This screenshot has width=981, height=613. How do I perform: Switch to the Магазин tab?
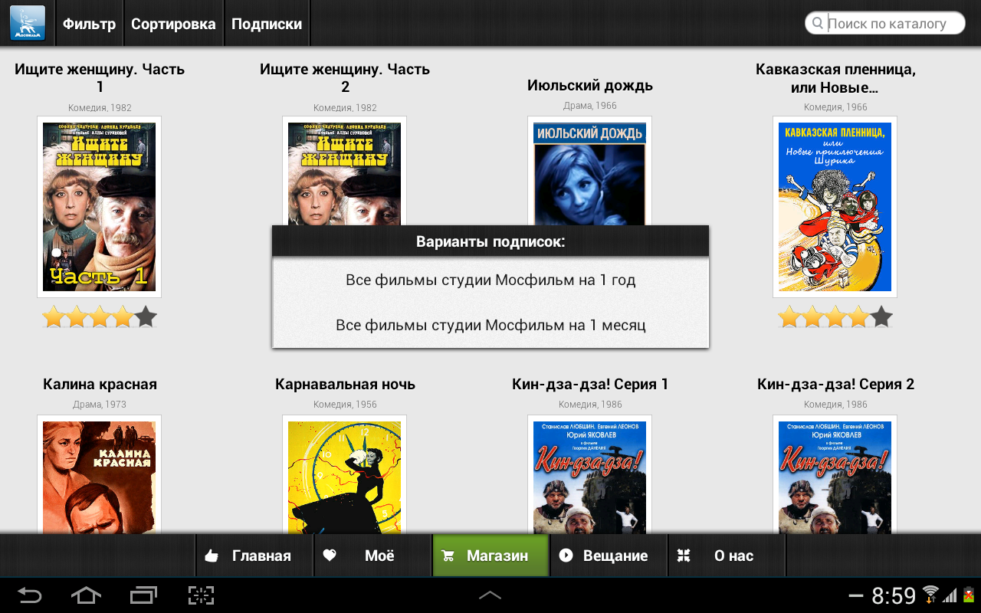pyautogui.click(x=490, y=556)
